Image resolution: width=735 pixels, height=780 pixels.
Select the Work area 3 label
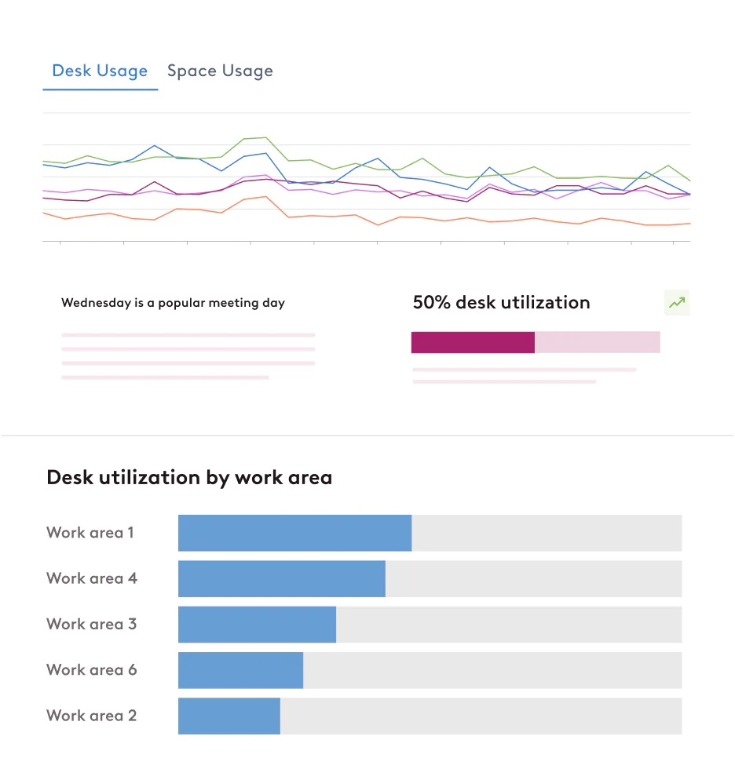pos(92,624)
